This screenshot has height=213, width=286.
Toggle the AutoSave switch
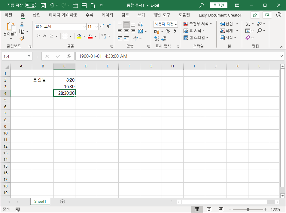30,5
